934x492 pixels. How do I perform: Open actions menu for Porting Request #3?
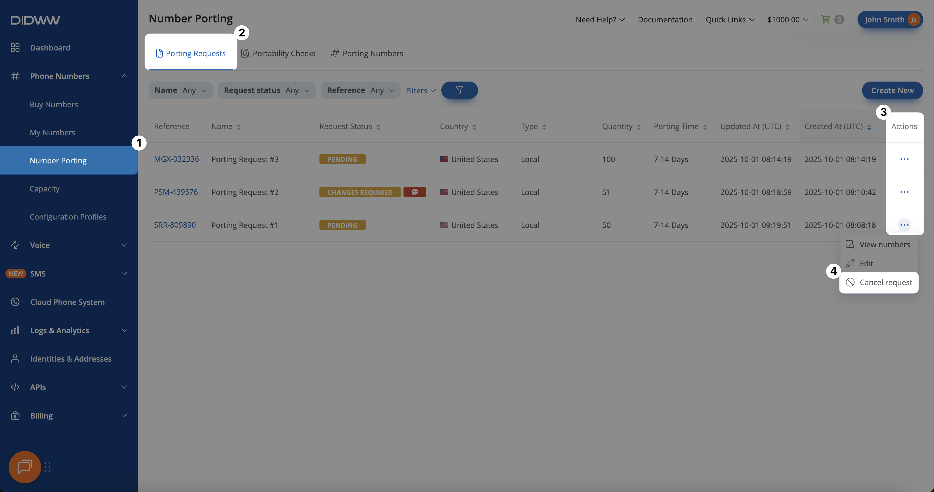click(904, 159)
